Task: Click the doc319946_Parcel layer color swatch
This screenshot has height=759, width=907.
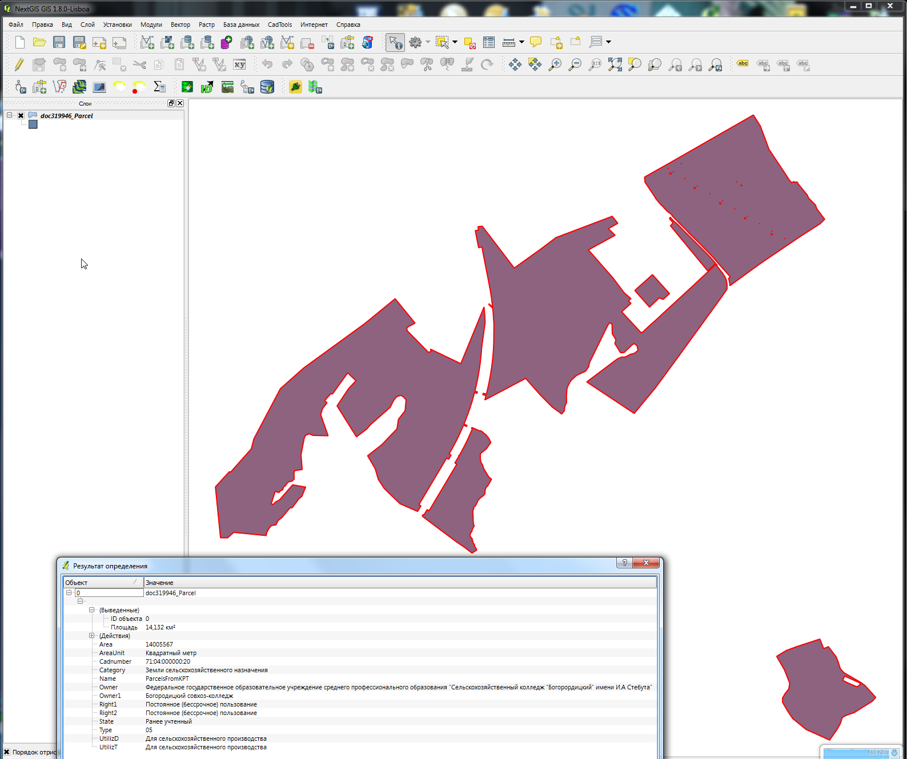Action: [x=33, y=124]
